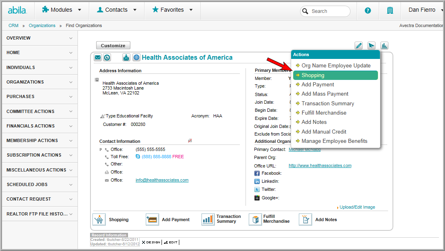Open the CRM breadcrumb link
Image resolution: width=445 pixels, height=251 pixels.
[x=13, y=25]
